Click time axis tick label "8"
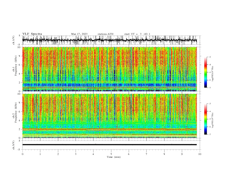Image resolution: width=225 pixels, height=173 pixels. [164, 154]
